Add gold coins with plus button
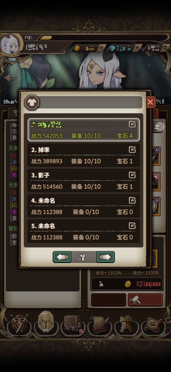 (101, 48)
